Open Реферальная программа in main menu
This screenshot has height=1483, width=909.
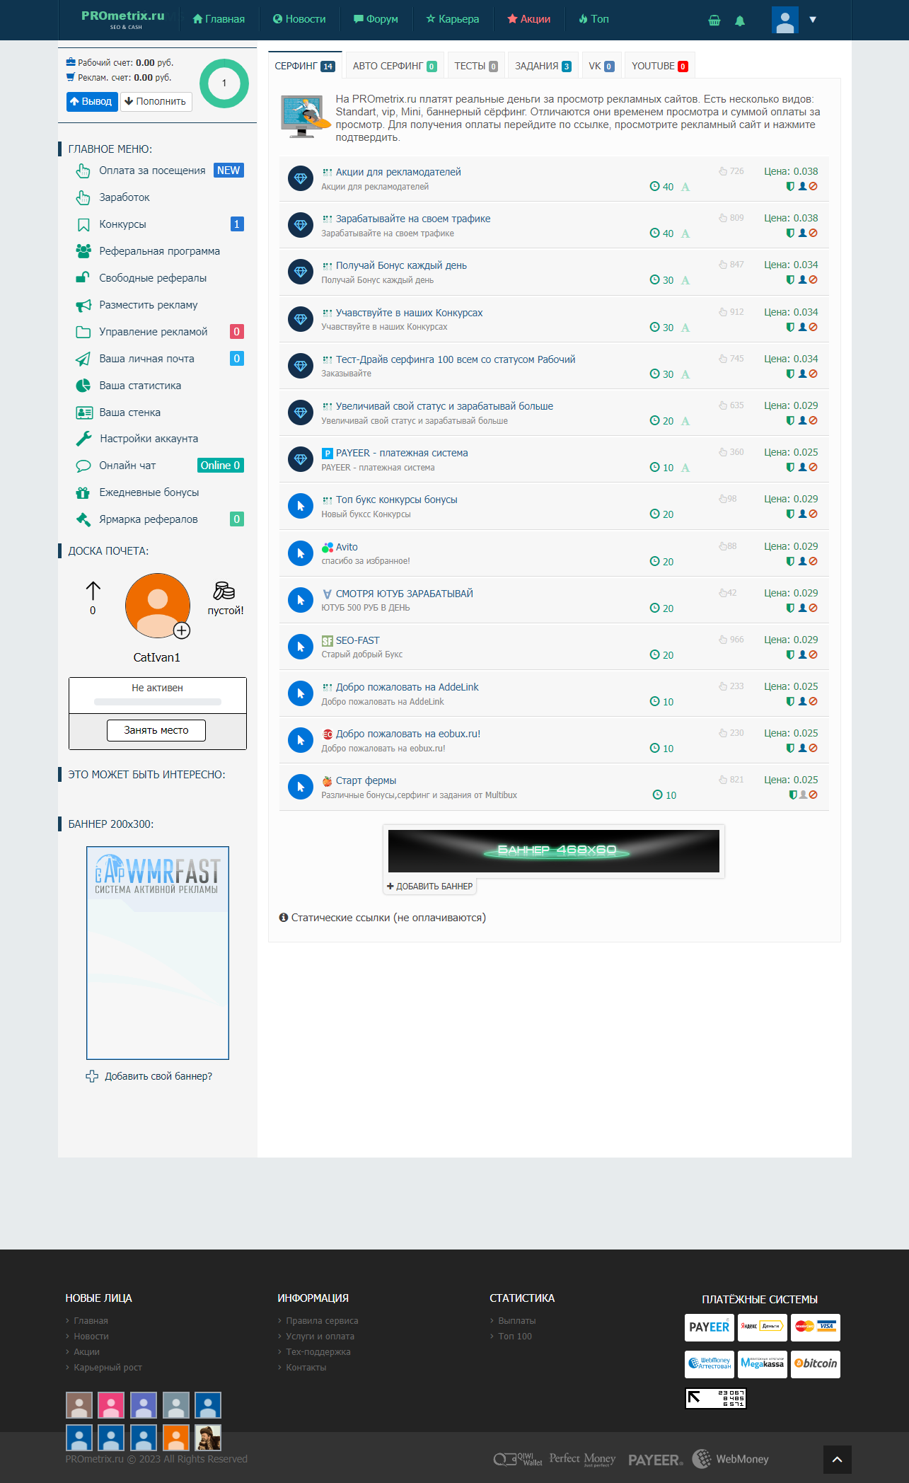click(x=159, y=251)
